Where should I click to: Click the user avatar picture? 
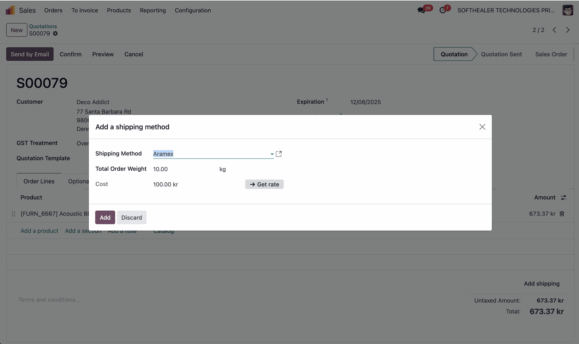pyautogui.click(x=568, y=10)
